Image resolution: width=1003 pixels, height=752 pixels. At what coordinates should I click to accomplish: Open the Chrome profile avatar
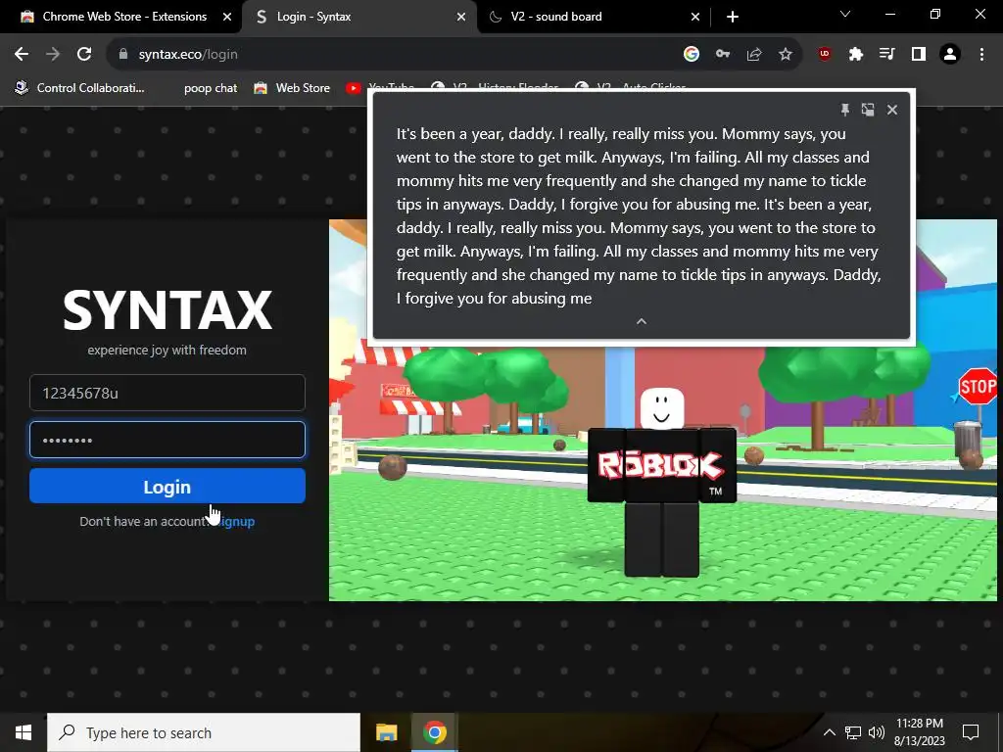(950, 55)
